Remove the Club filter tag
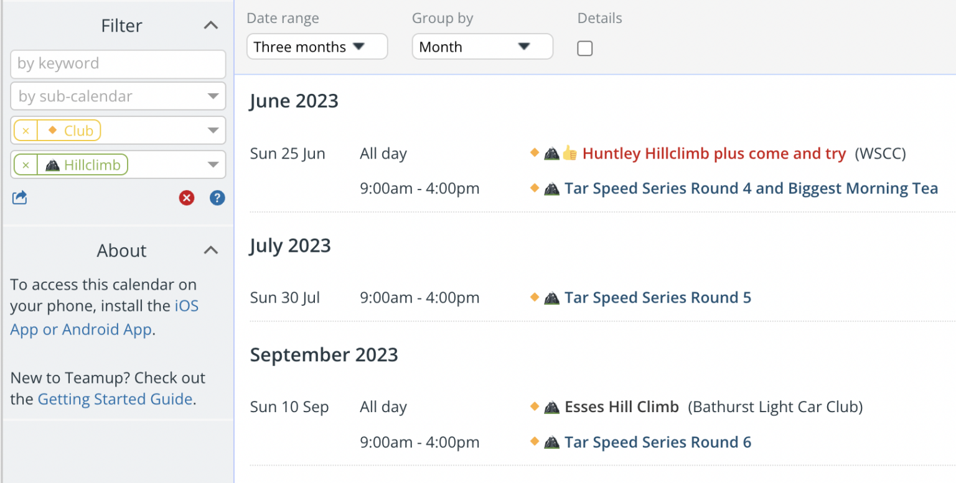 click(26, 131)
